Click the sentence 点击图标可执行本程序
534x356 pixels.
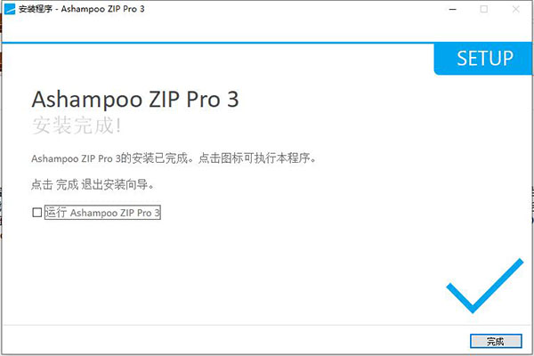pos(257,158)
